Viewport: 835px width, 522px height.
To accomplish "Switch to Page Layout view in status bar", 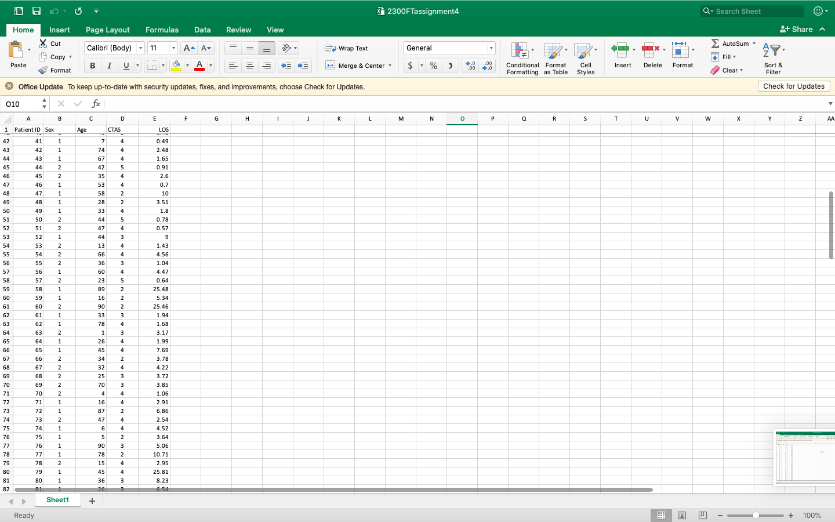I will (682, 515).
